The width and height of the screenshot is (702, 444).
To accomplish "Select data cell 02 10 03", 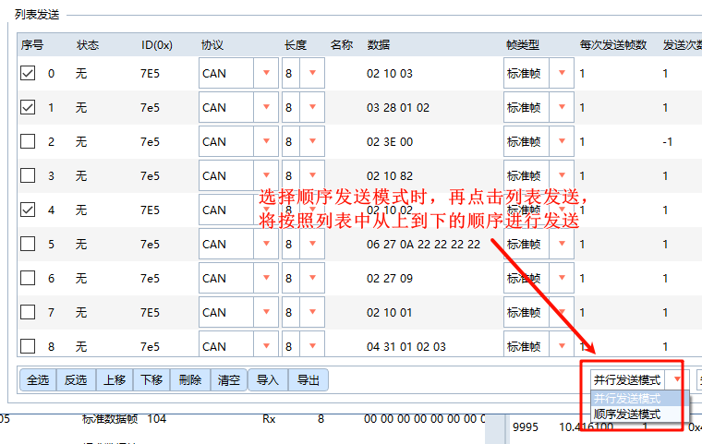I will (390, 74).
